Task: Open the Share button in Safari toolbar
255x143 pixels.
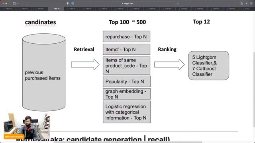Action: point(242,4)
